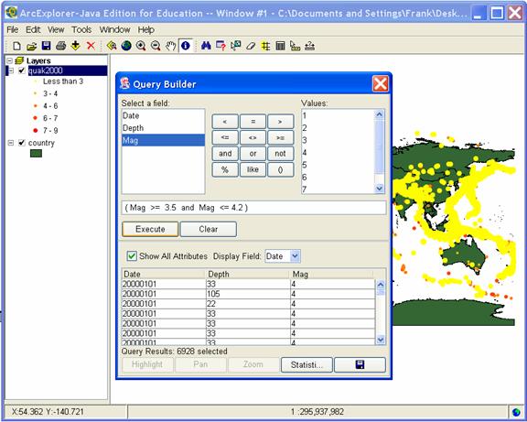527x422 pixels.
Task: Click Values list scroll-down arrow
Action: pos(380,189)
